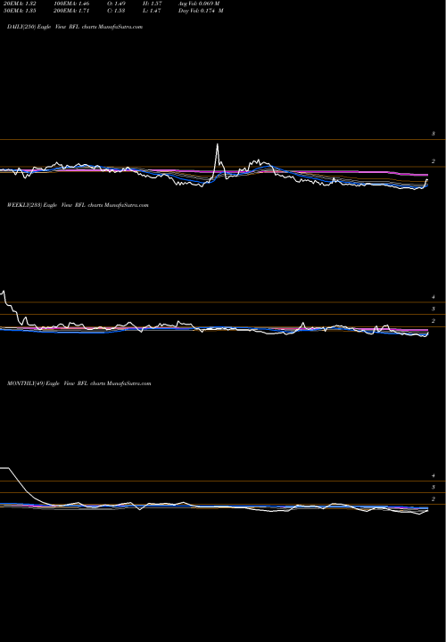446x642 pixels.
Task: Click the daily chart's price level 3 label
Action: [434, 134]
